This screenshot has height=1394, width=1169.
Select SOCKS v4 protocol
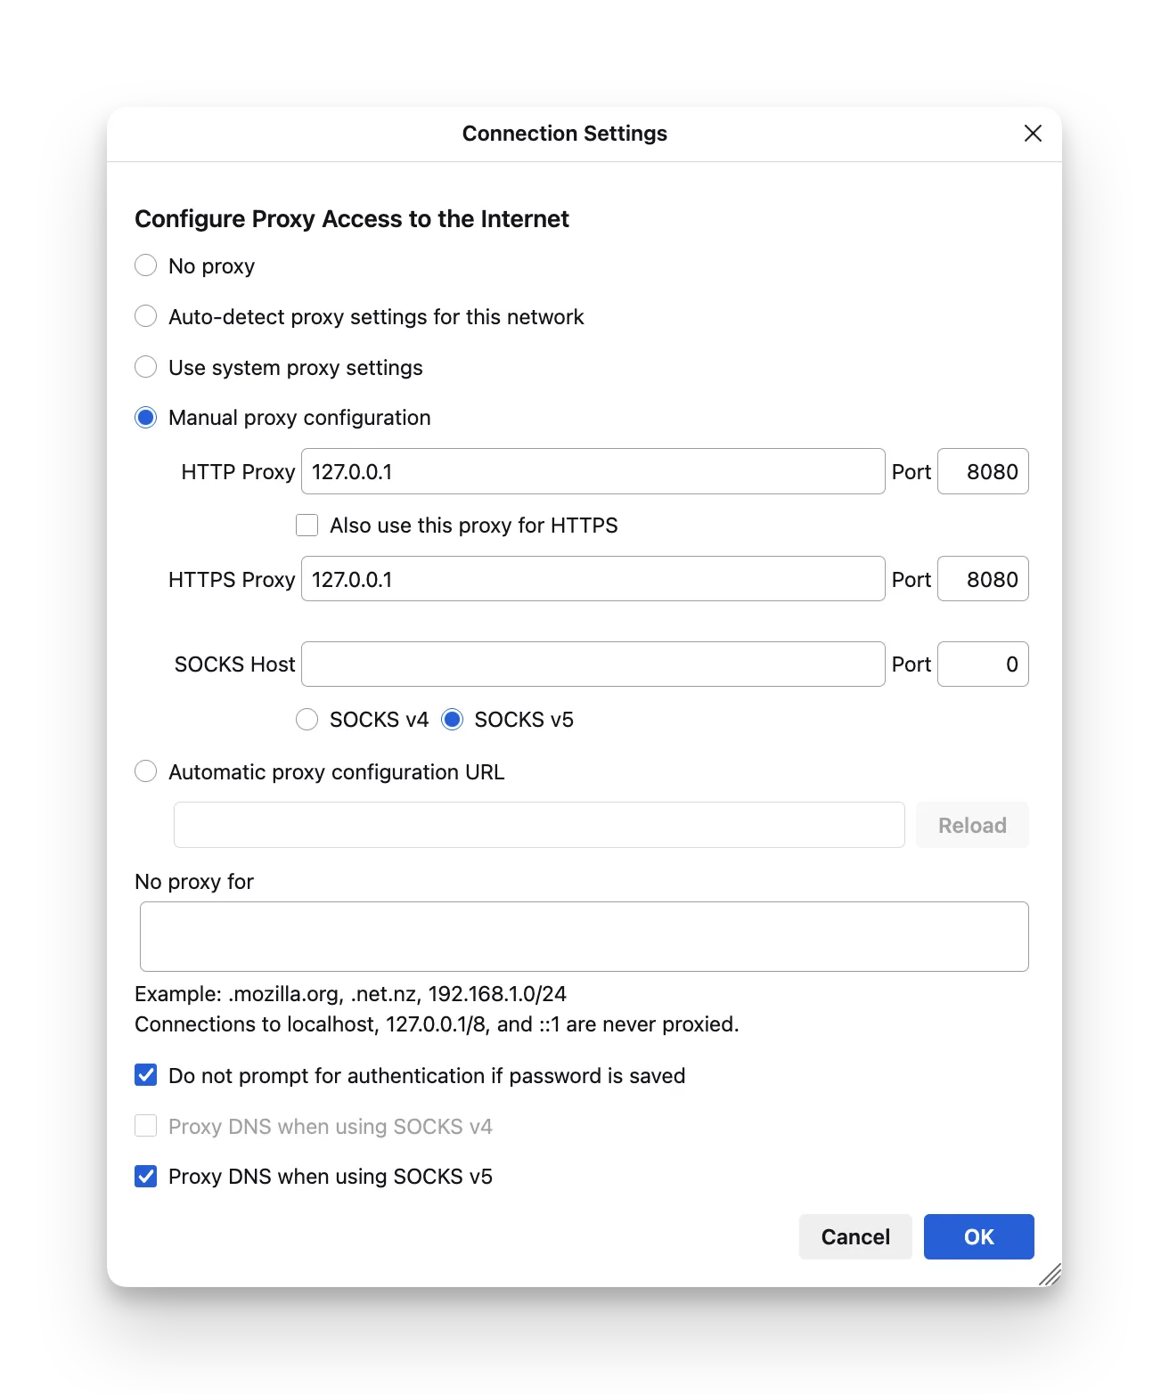click(x=307, y=720)
